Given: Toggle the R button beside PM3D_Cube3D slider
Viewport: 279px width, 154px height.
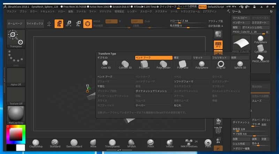Looking at the screenshot, I should (x=267, y=32).
